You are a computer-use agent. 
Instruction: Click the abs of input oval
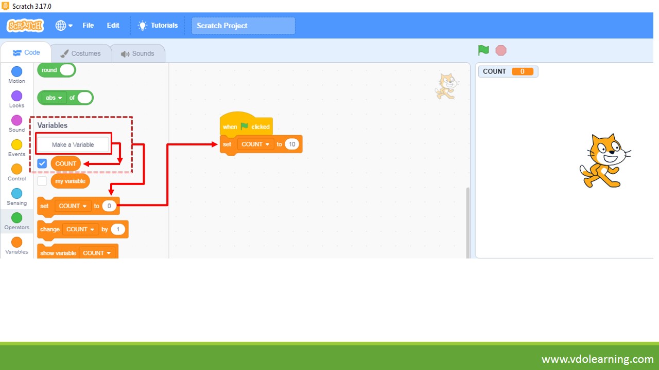coord(85,98)
